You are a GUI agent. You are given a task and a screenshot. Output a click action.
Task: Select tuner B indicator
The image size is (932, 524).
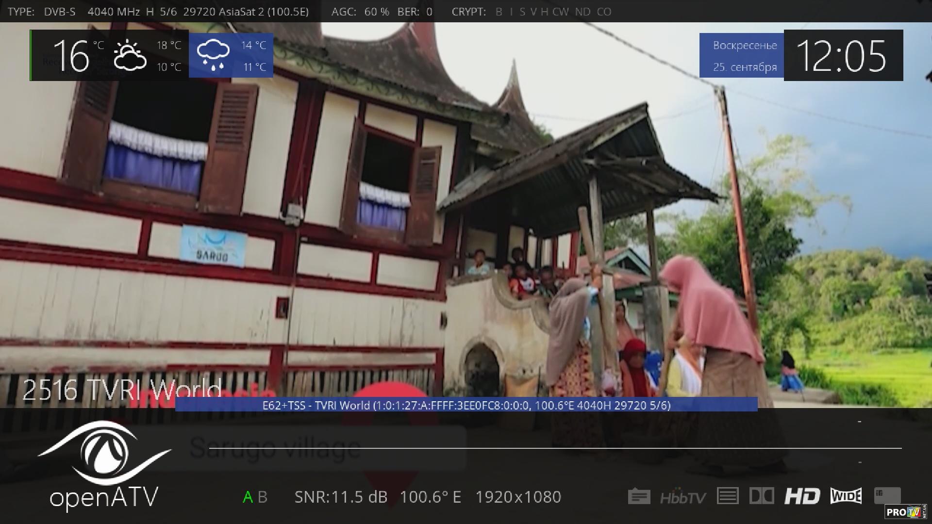click(263, 497)
